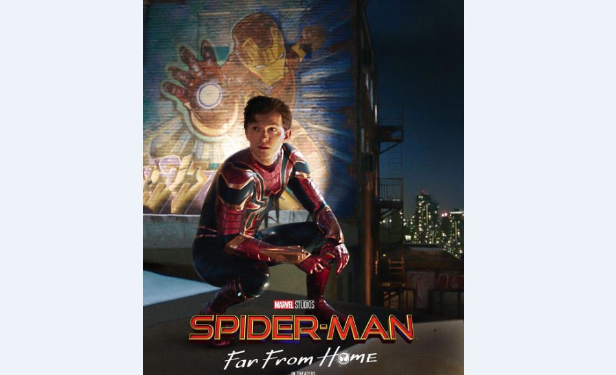Click the blank left margin beside the poster
This screenshot has height=375, width=616.
point(71,187)
